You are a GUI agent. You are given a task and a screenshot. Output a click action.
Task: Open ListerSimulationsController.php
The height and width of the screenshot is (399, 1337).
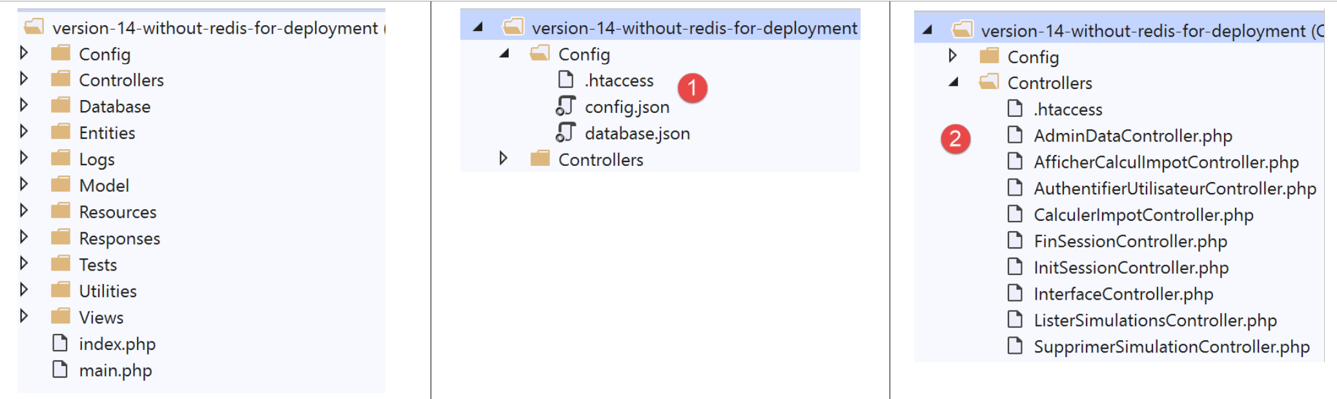[1155, 320]
